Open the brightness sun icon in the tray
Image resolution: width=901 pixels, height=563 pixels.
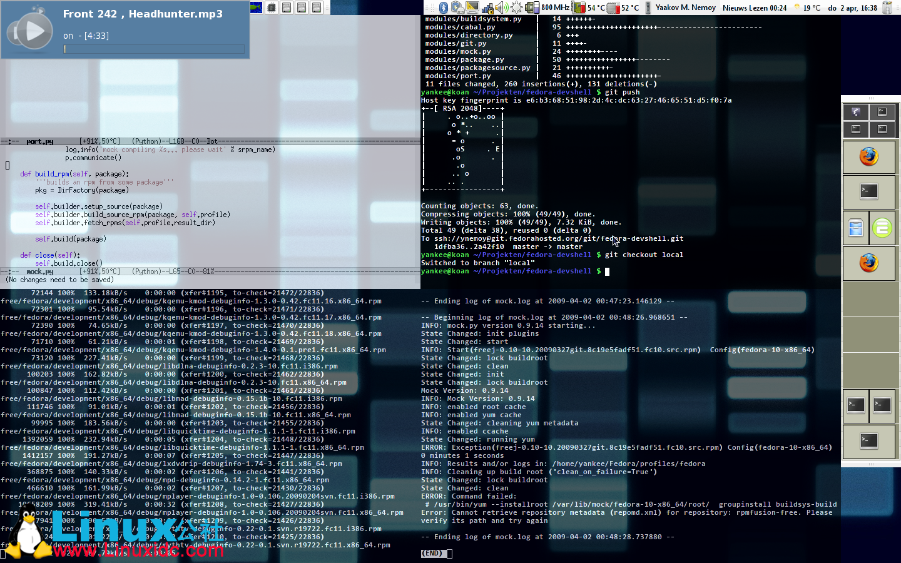pos(516,8)
